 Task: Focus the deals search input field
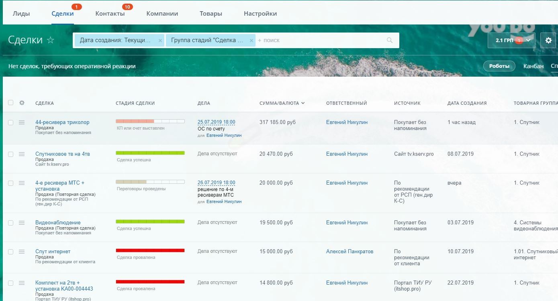(x=321, y=41)
